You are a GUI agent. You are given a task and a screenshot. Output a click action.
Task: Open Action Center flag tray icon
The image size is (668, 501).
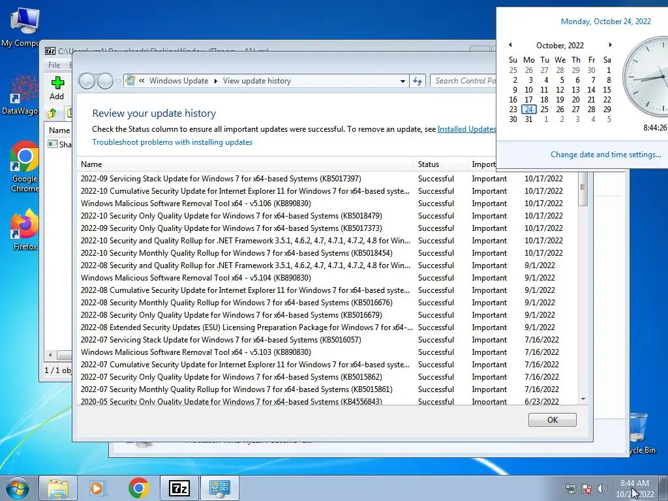[x=586, y=489]
